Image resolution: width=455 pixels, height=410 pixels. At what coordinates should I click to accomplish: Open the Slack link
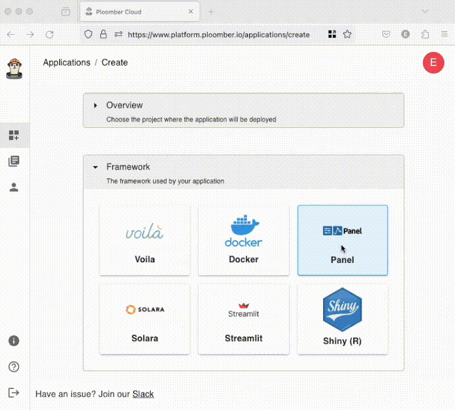tap(143, 394)
